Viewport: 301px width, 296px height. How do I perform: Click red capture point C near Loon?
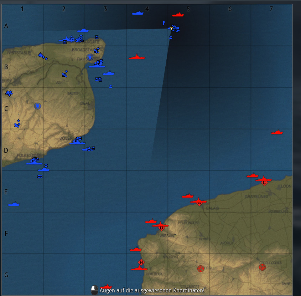point(264,183)
